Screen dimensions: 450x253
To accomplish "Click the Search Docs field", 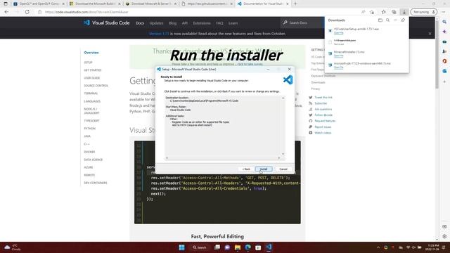I will pyautogui.click(x=302, y=22).
